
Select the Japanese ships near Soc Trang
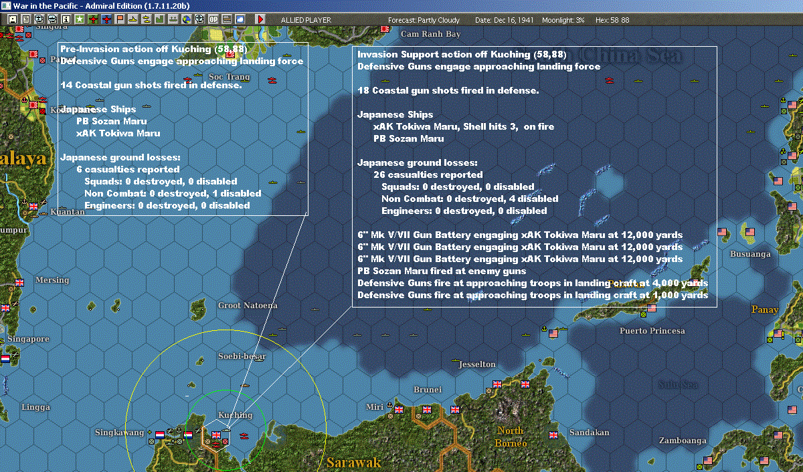pyautogui.click(x=272, y=80)
